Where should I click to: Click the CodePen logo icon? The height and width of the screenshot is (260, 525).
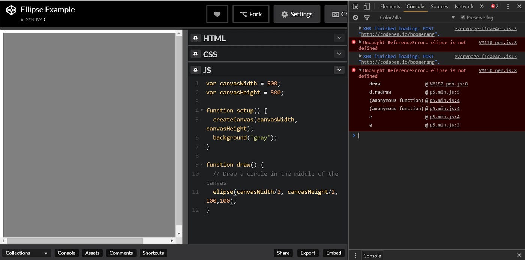[11, 10]
